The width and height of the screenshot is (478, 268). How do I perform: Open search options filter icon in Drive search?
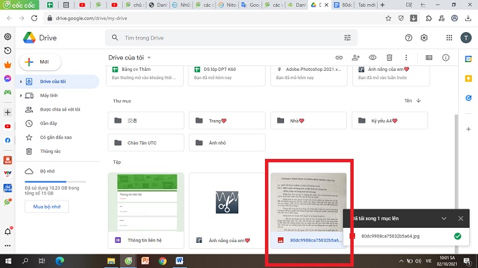point(347,38)
